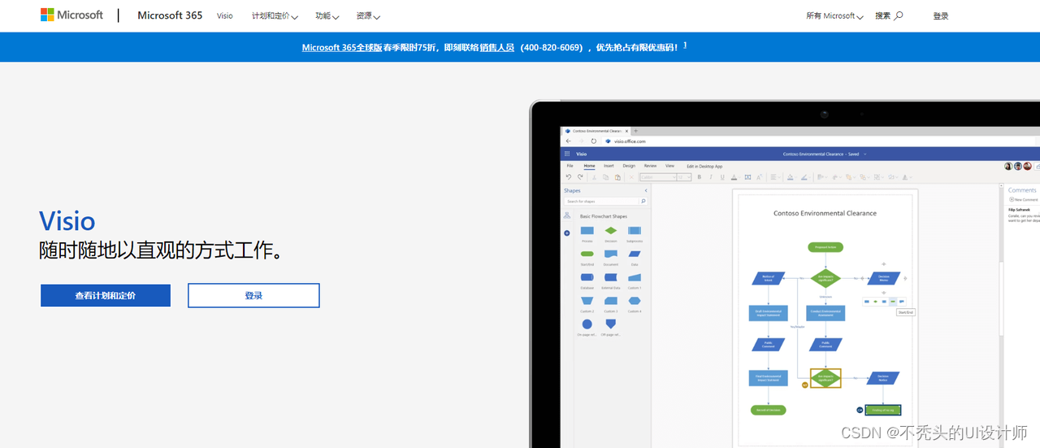Viewport: 1040px width, 448px height.
Task: Select the Database shape
Action: 587,277
